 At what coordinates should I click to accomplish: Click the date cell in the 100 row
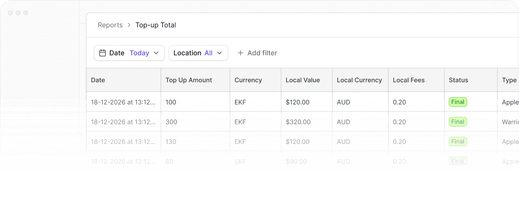(123, 102)
